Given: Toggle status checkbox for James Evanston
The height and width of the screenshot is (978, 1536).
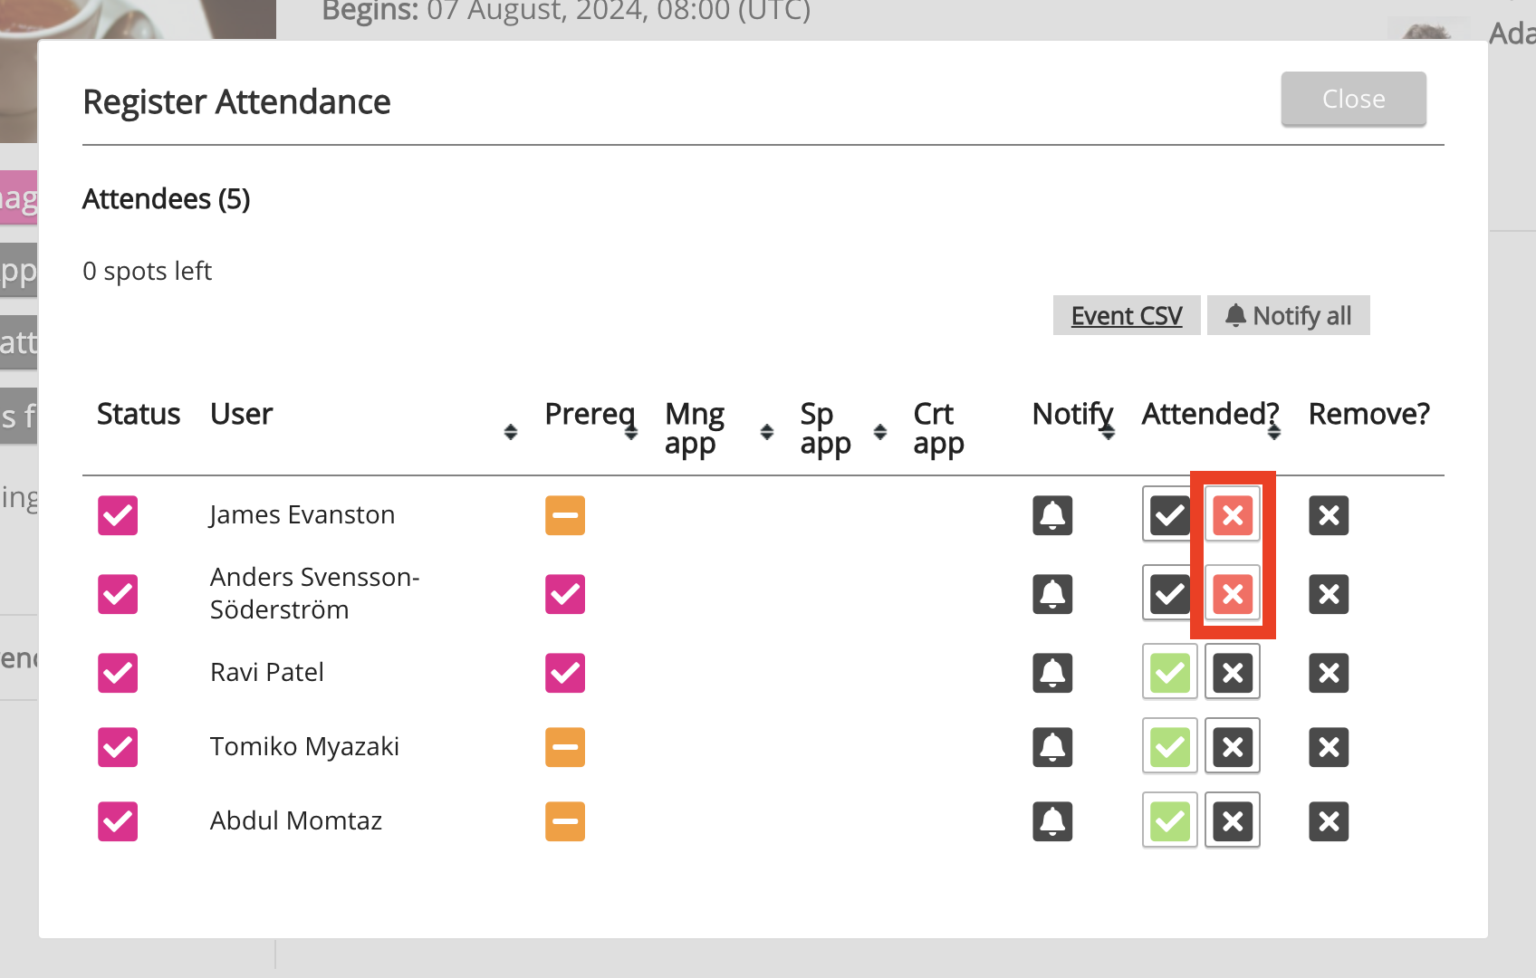Looking at the screenshot, I should [118, 515].
